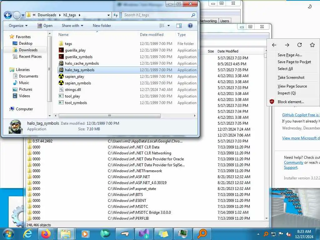Launch Firefox from the taskbar
320x240 pixels.
click(46, 234)
